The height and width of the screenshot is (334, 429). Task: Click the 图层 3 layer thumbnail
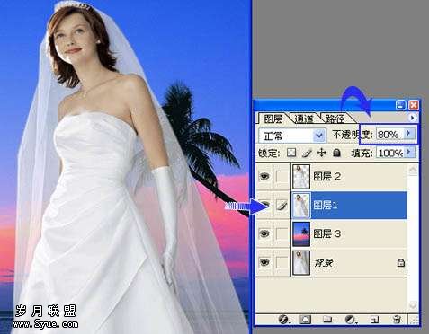click(x=301, y=233)
